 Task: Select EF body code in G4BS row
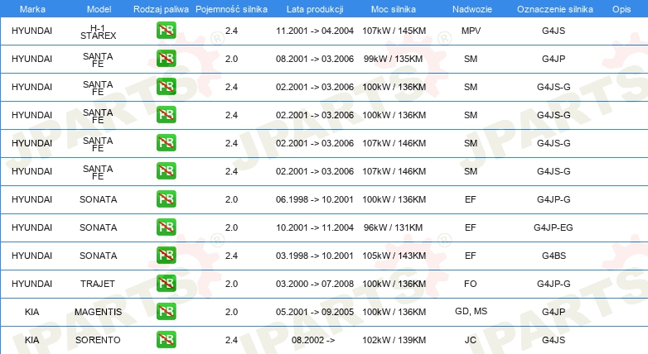[471, 256]
